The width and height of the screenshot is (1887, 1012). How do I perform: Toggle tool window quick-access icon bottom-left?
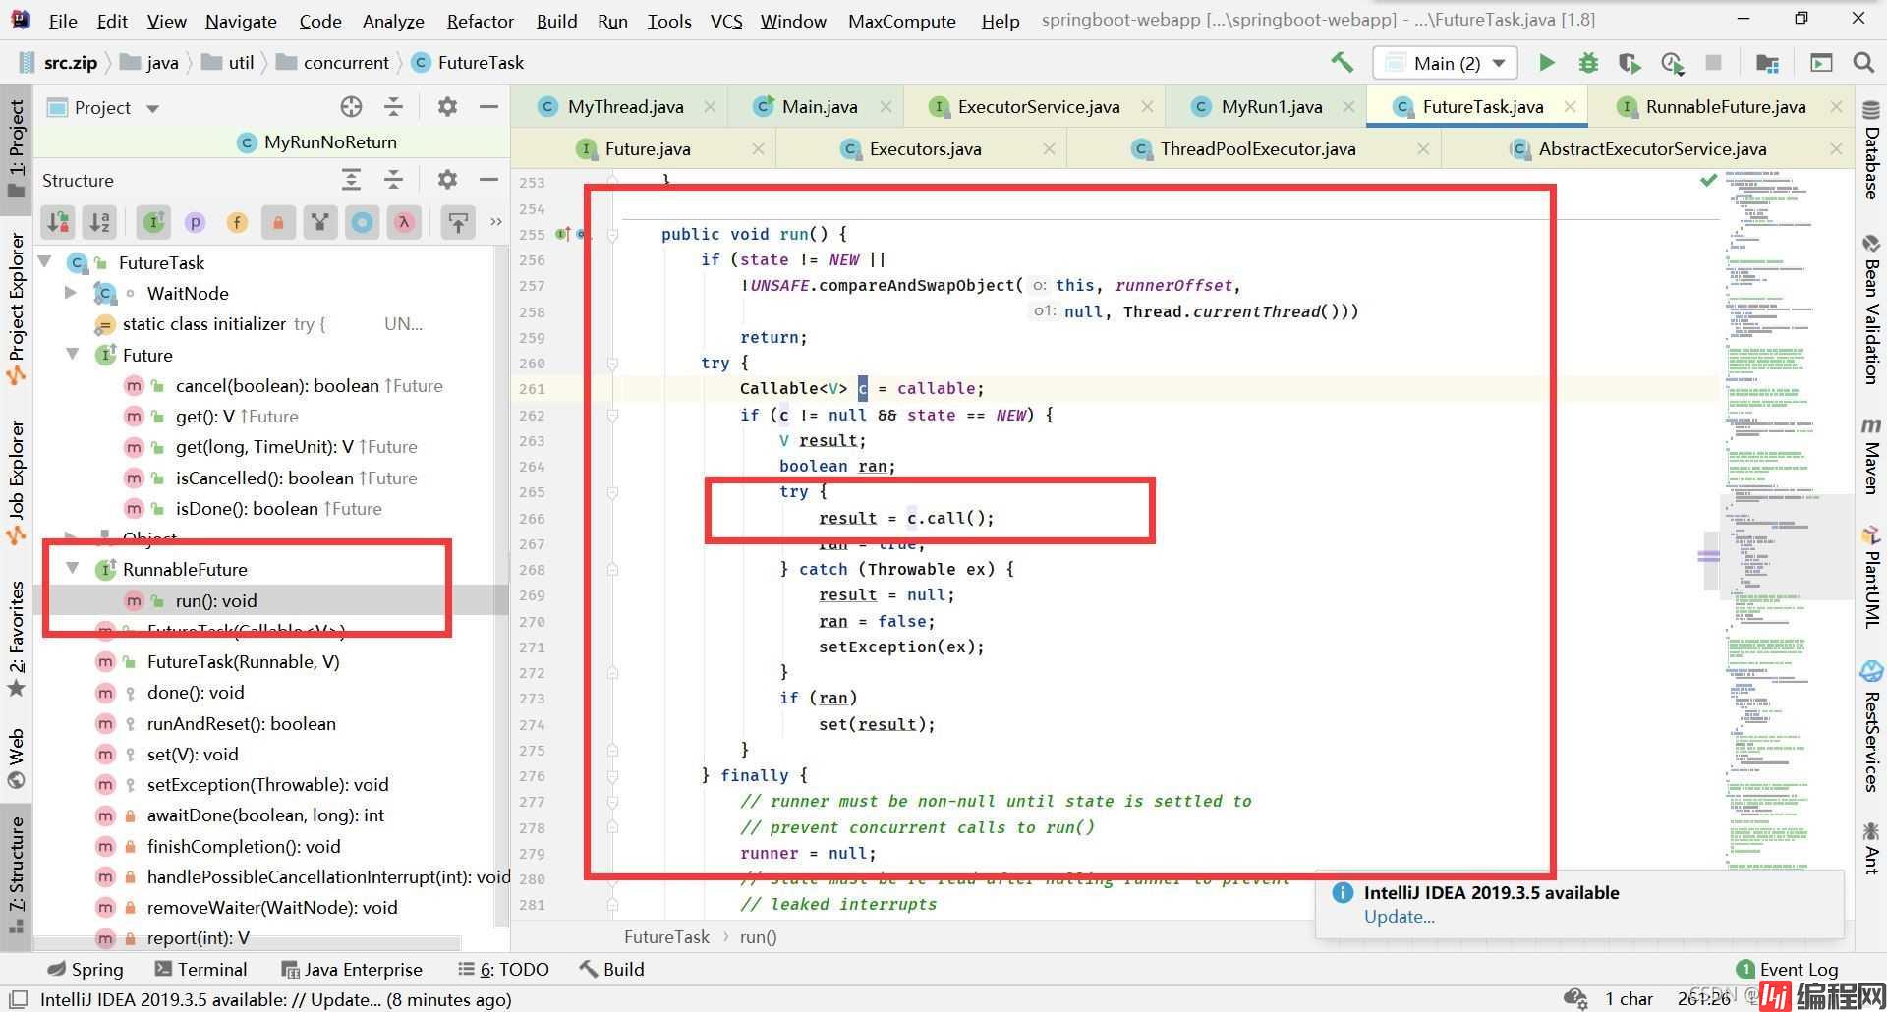[x=17, y=999]
